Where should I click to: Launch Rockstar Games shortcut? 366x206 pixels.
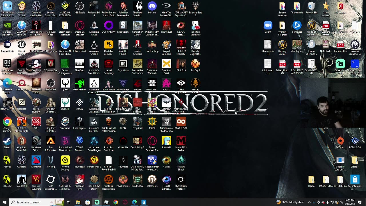tap(108, 47)
